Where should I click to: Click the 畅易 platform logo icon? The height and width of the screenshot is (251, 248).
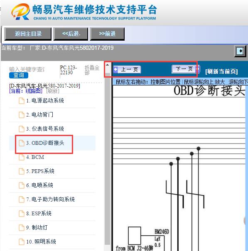pyautogui.click(x=20, y=12)
